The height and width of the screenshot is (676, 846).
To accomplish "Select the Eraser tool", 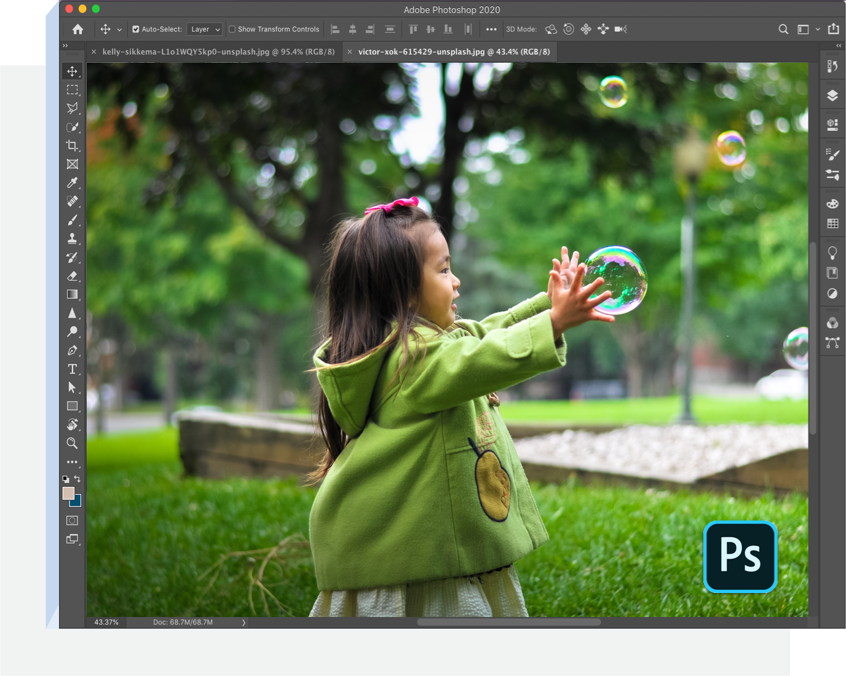I will pos(72,276).
